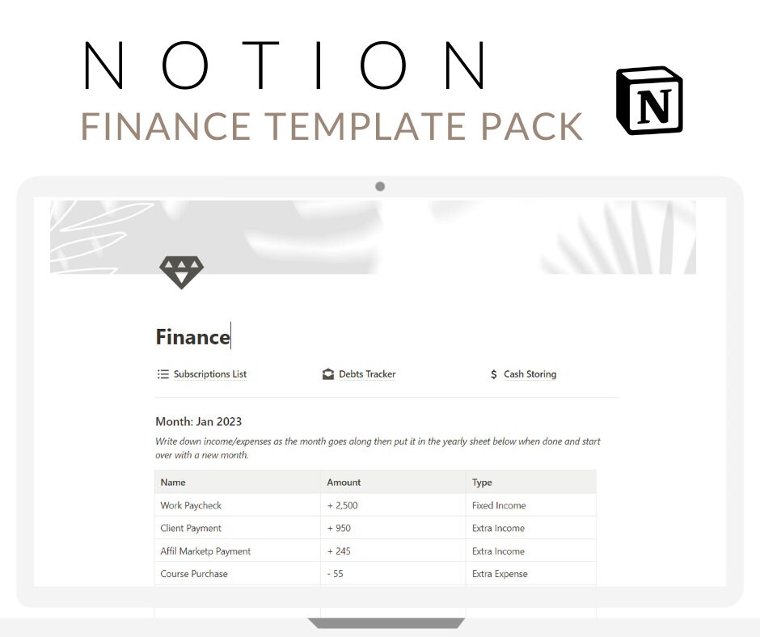Click the Debts Tracker envelope icon
Viewport: 760px width, 637px height.
328,374
